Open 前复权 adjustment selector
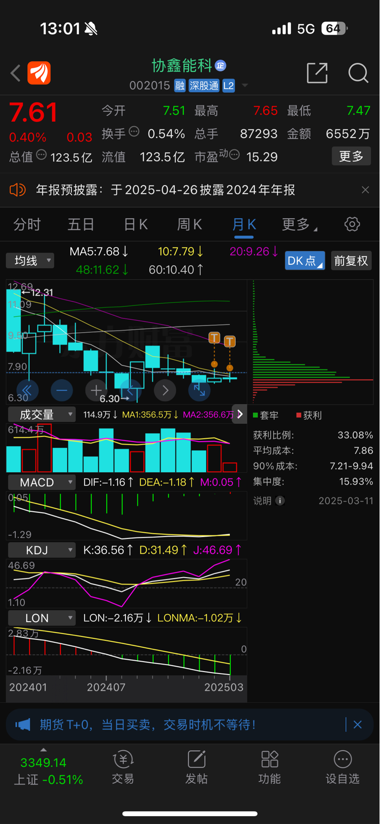The image size is (380, 824). [x=351, y=260]
